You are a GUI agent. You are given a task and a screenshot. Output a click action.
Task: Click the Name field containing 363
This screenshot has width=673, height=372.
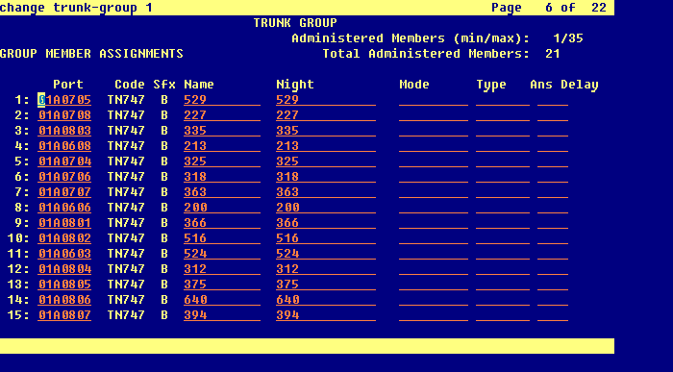tap(222, 192)
